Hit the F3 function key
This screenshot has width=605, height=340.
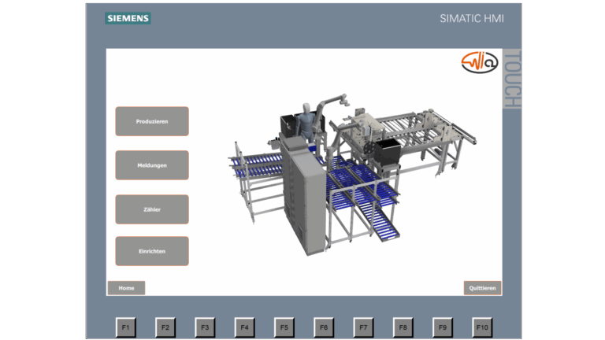pos(205,327)
